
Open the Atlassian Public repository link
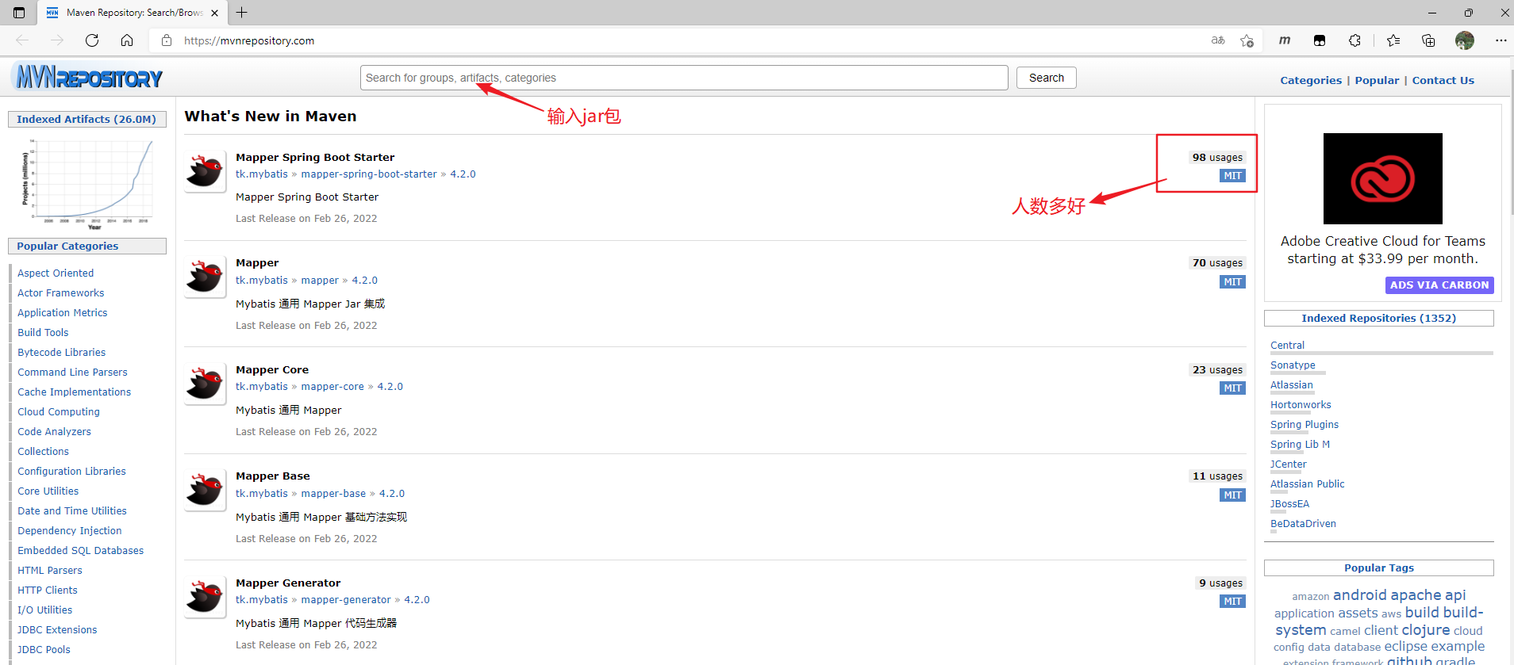[x=1308, y=483]
